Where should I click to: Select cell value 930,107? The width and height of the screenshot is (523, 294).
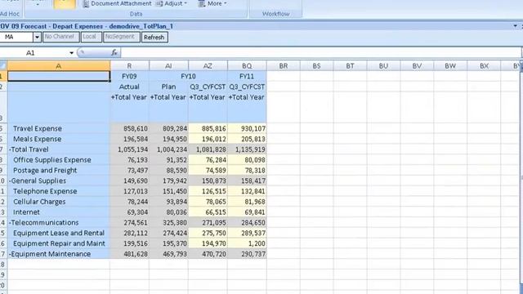pyautogui.click(x=247, y=128)
